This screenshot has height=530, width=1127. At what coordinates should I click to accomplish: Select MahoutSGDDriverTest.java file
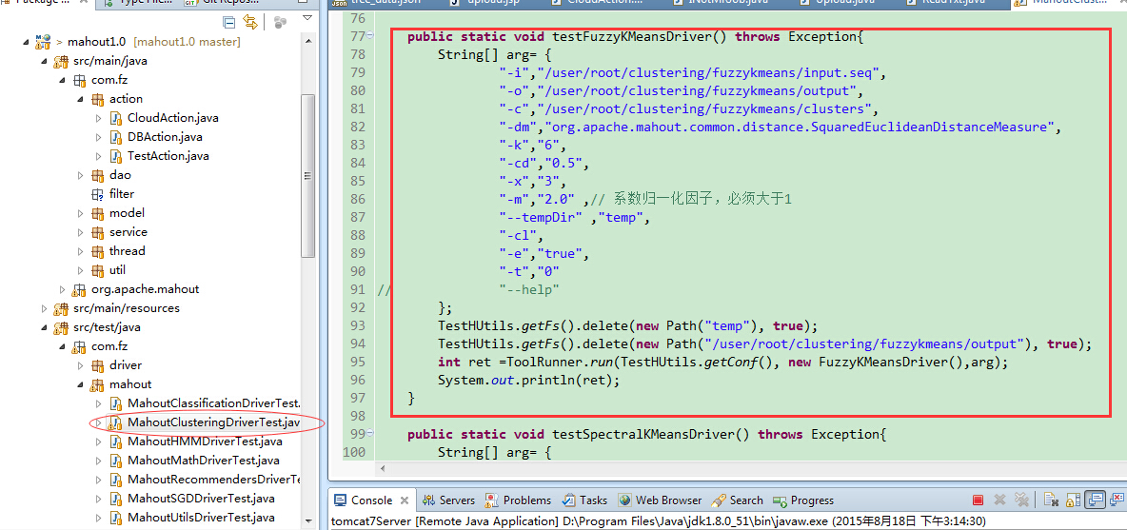201,499
